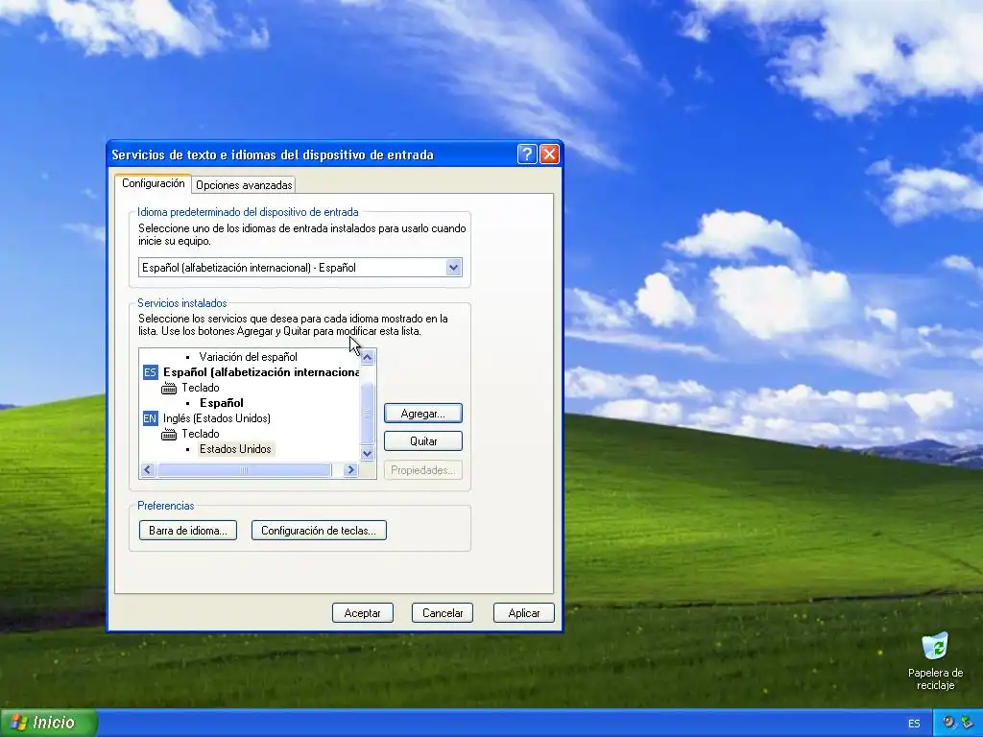This screenshot has height=737, width=983.
Task: Click the horizontal scroll left arrow
Action: pos(148,469)
